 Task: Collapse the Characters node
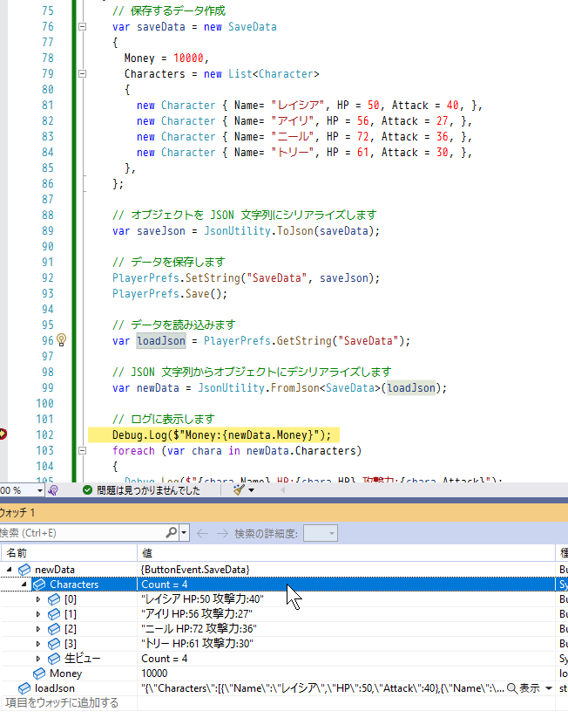pyautogui.click(x=24, y=585)
